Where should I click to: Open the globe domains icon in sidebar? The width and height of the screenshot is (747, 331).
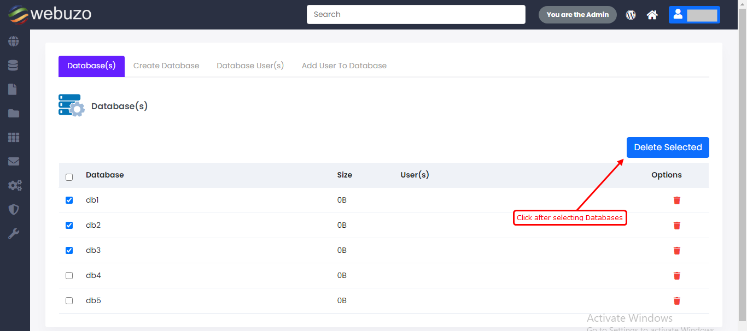(14, 42)
